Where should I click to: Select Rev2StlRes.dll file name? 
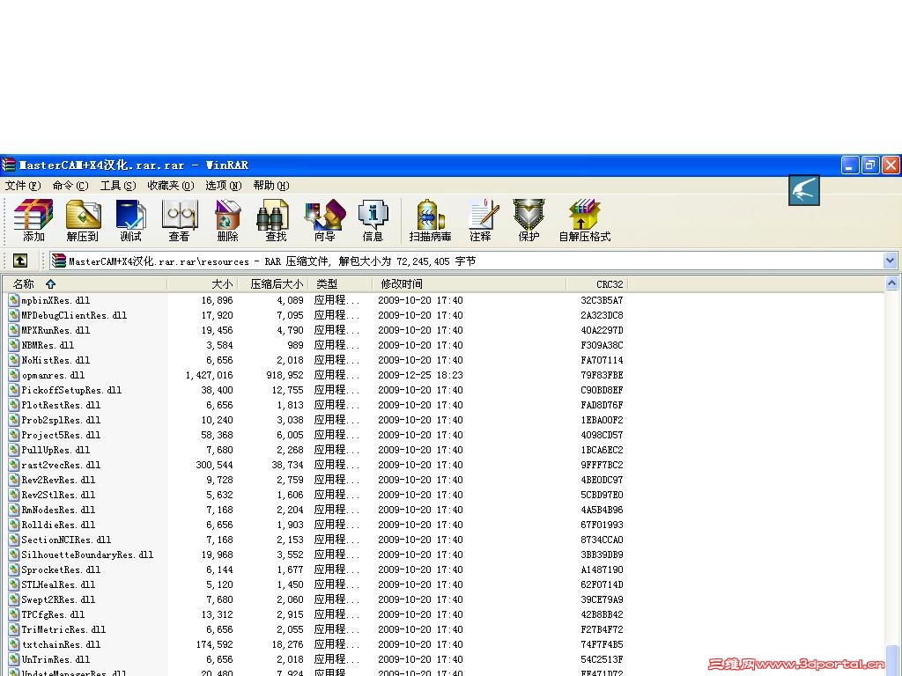(x=58, y=495)
